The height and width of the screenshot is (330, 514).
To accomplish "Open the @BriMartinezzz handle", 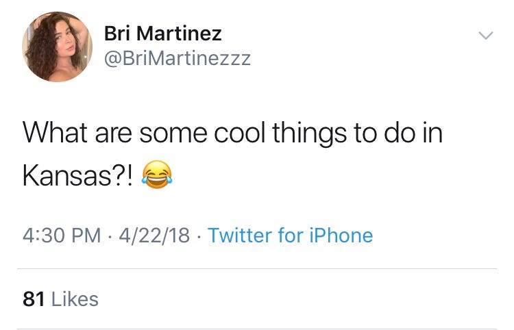I will (x=177, y=58).
